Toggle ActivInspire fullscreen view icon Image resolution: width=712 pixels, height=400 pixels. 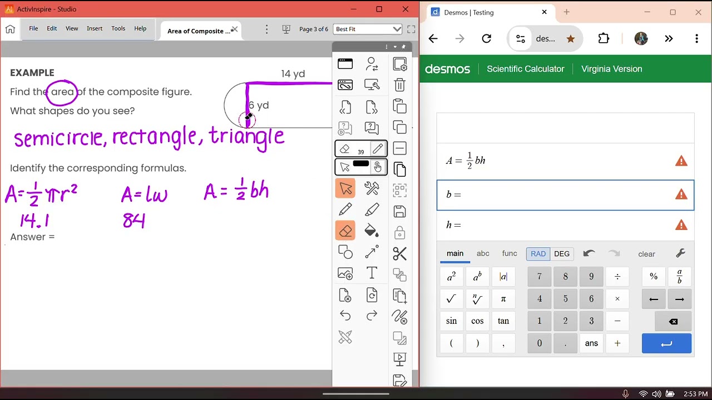[x=411, y=29]
